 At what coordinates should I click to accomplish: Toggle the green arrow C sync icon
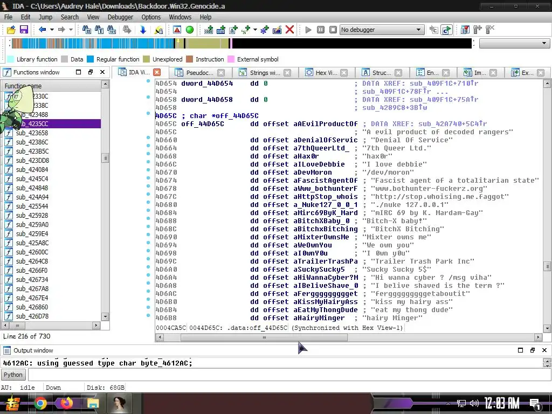[446, 30]
